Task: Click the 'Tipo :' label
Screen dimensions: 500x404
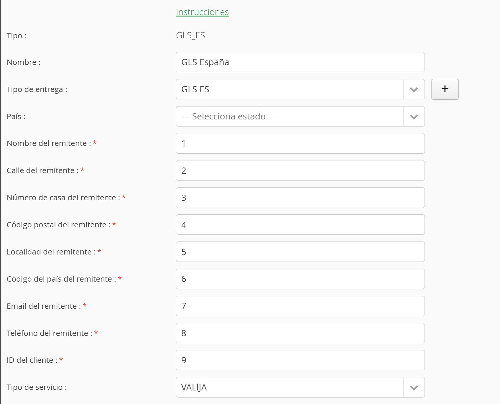Action: point(17,36)
